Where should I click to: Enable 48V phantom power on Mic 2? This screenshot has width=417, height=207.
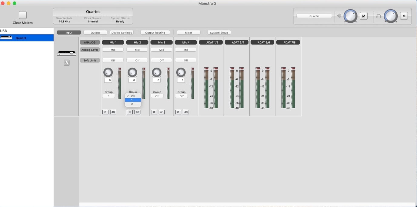[x=137, y=112]
